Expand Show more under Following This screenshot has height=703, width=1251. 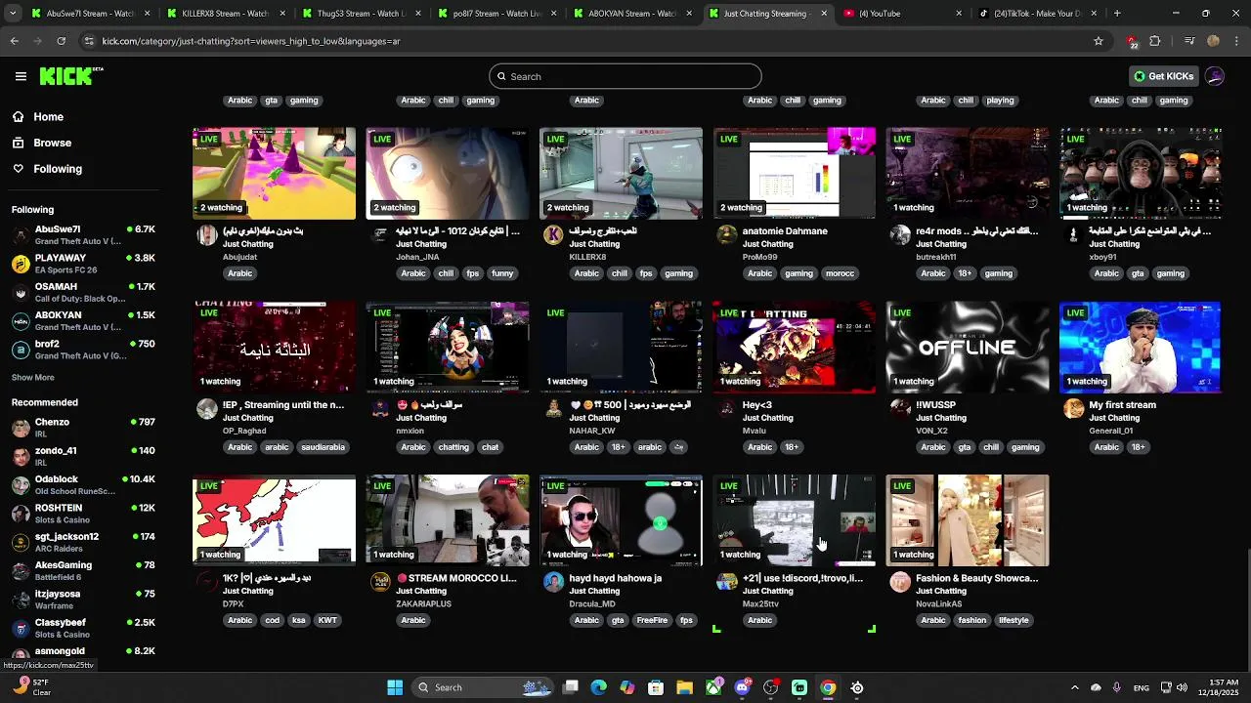click(32, 378)
